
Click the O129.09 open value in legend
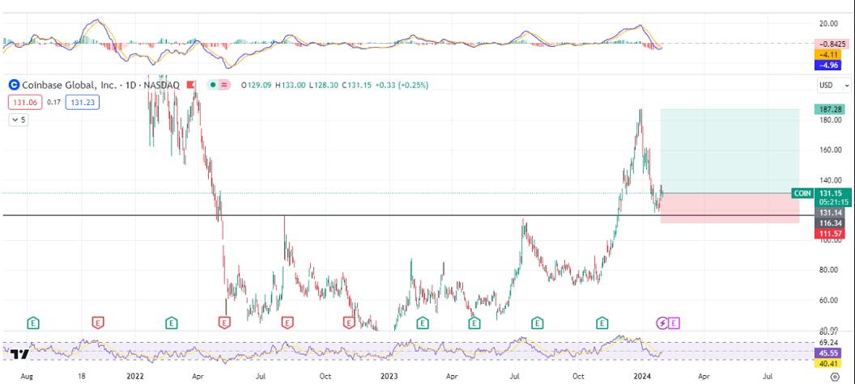coord(257,85)
